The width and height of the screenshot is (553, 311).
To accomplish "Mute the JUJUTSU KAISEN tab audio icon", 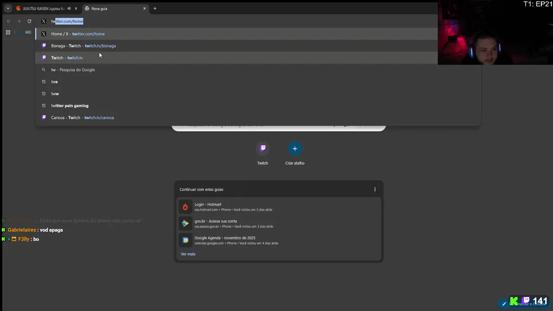I will point(69,8).
